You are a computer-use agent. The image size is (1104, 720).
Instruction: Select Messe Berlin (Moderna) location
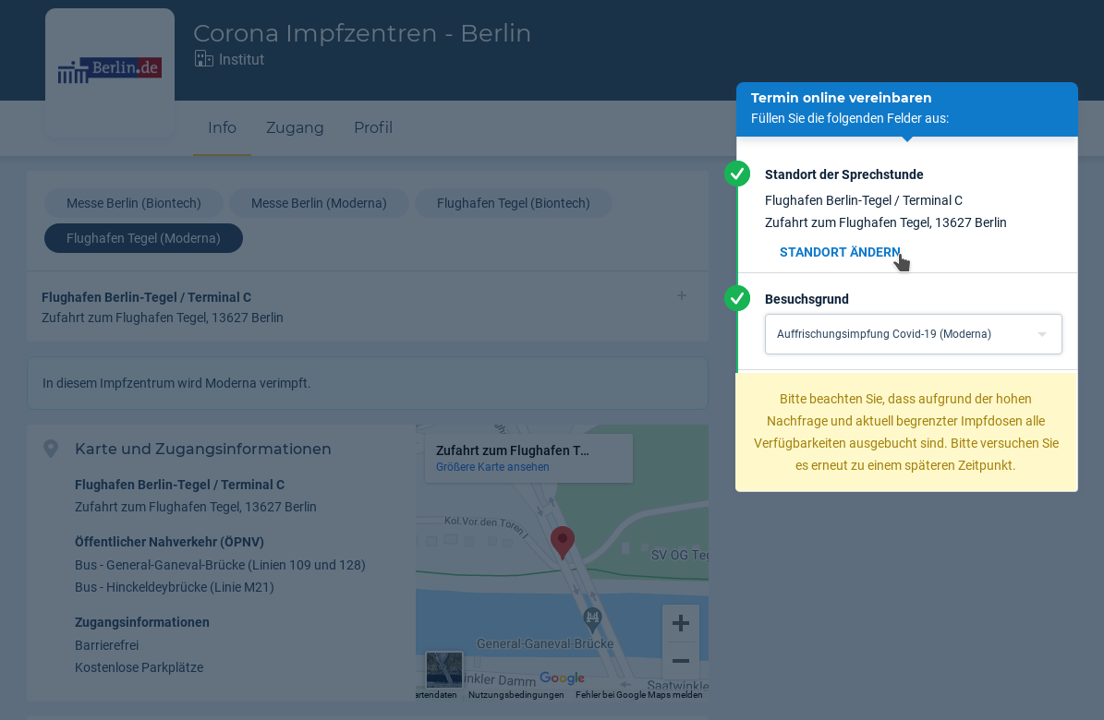(x=319, y=203)
